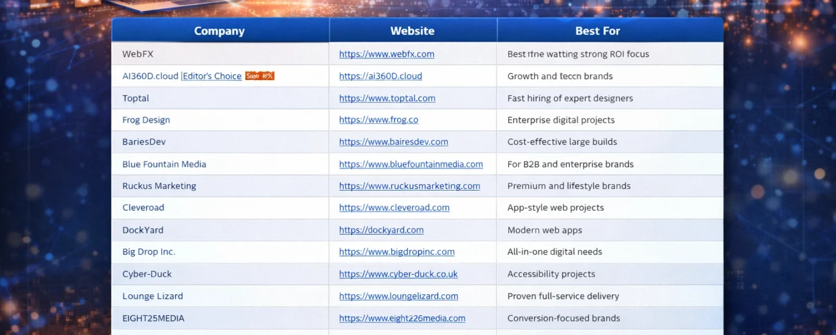Screen dimensions: 836x335
Task: Click the orange badge beside Editor's Choice
Action: (x=260, y=76)
